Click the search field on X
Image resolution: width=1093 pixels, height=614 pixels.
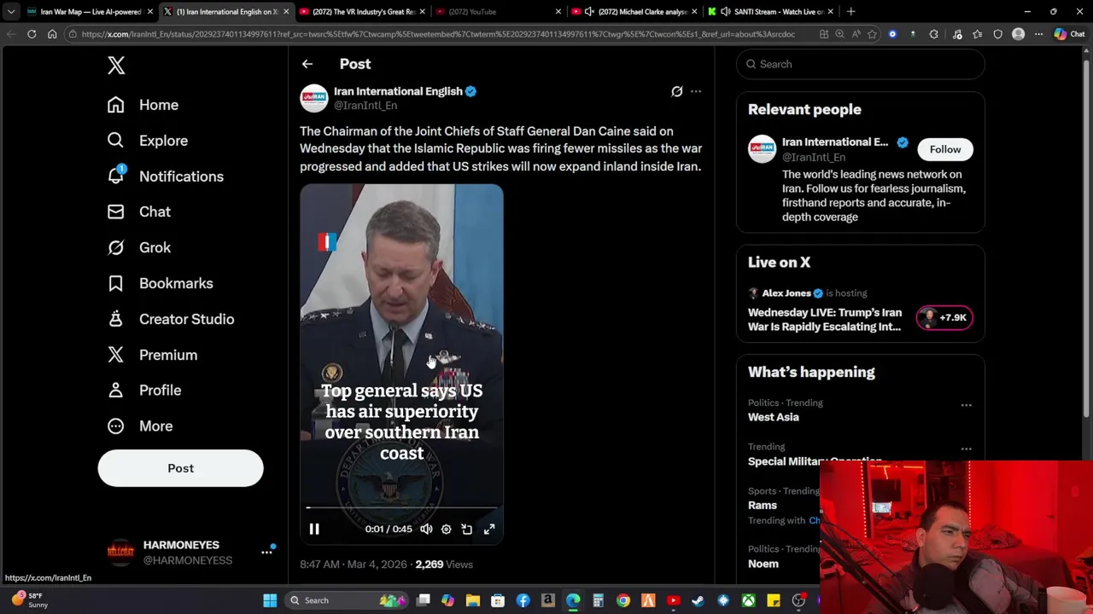click(860, 64)
